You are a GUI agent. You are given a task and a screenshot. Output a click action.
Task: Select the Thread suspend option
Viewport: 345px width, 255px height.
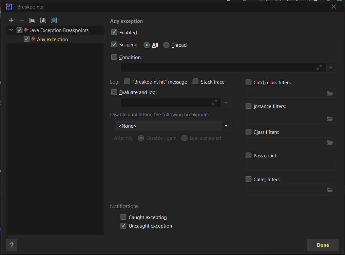point(166,45)
